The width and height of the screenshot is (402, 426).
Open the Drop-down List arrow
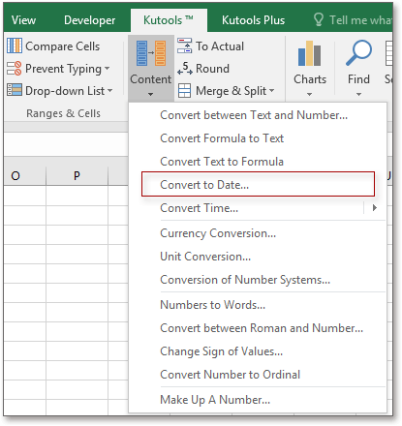pyautogui.click(x=110, y=91)
